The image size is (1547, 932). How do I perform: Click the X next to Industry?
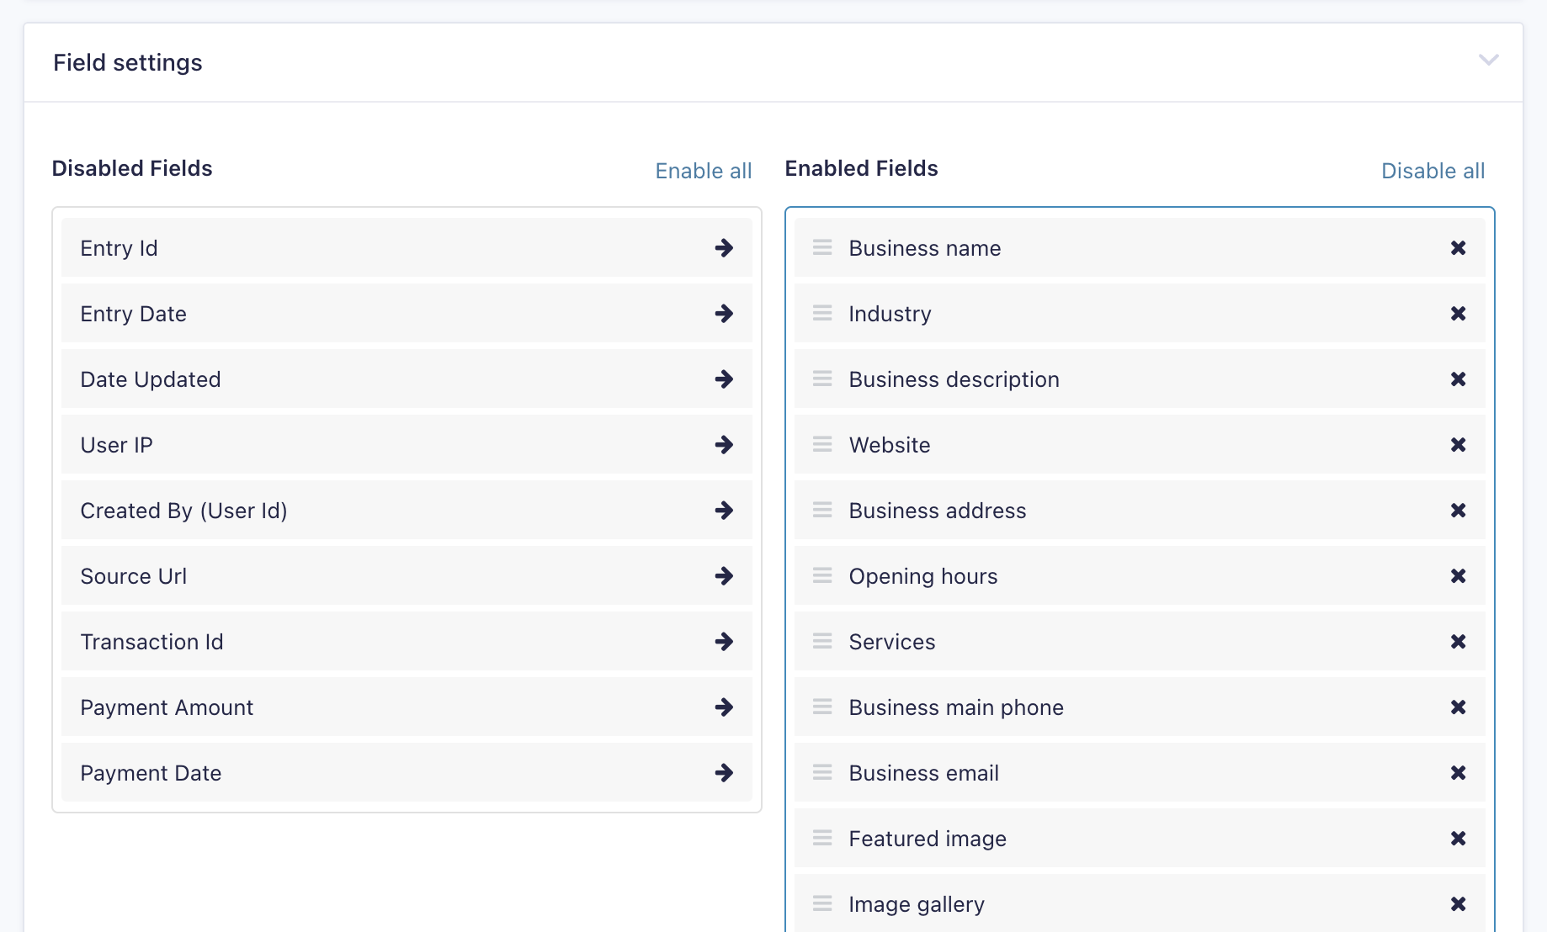(x=1458, y=313)
